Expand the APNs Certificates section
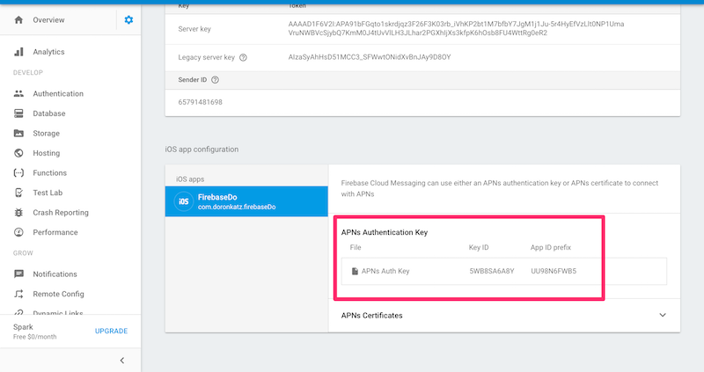This screenshot has height=372, width=704. pyautogui.click(x=663, y=315)
